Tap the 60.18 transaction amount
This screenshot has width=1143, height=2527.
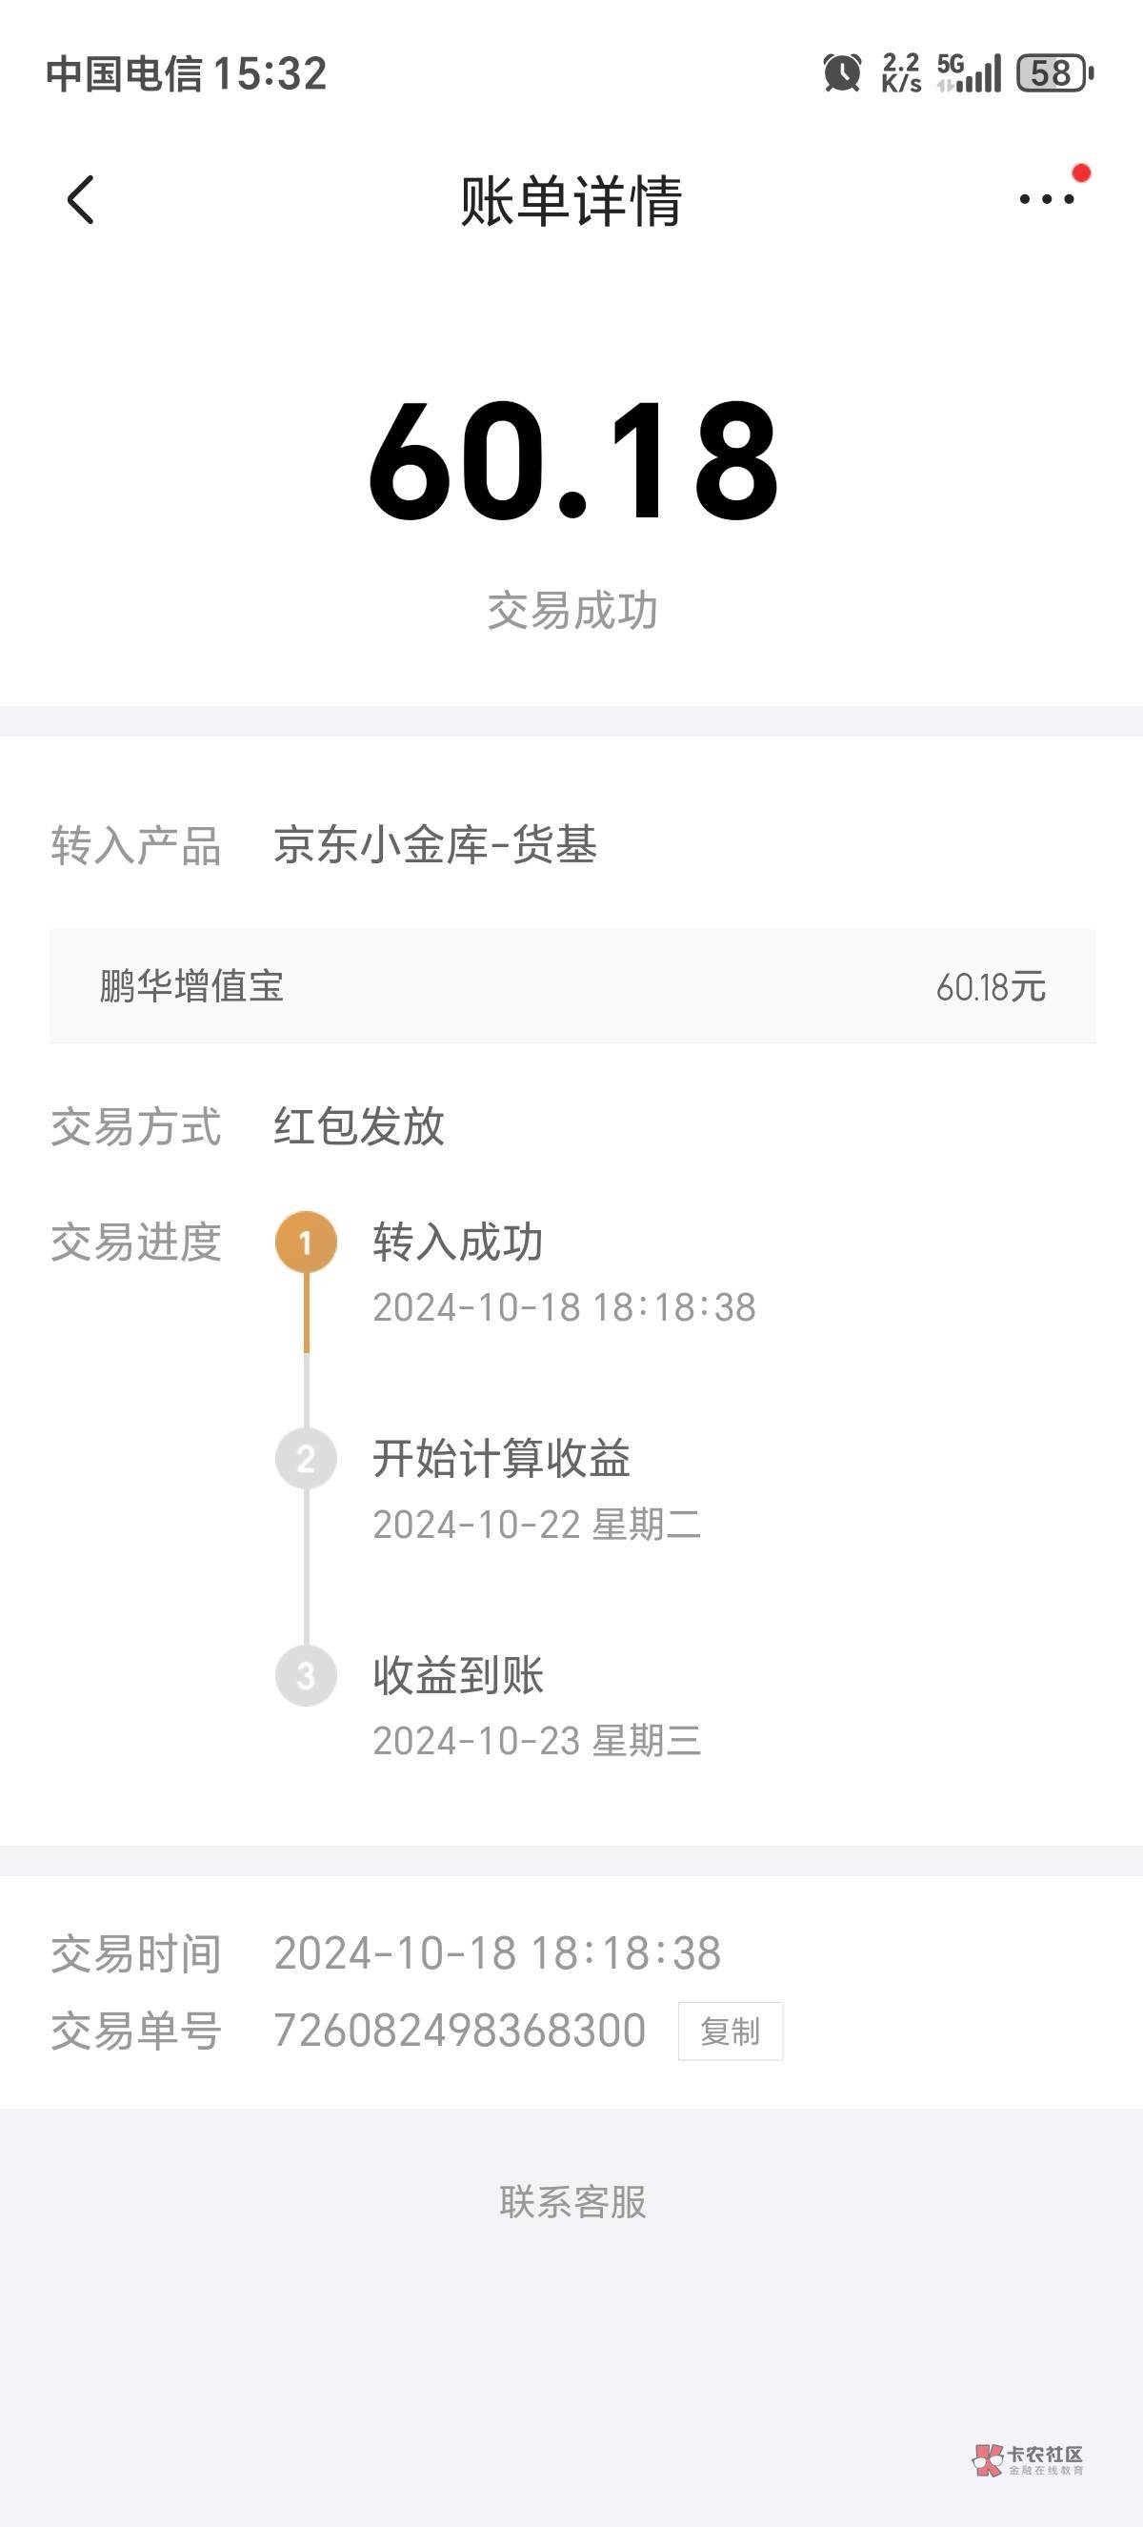pos(572,461)
